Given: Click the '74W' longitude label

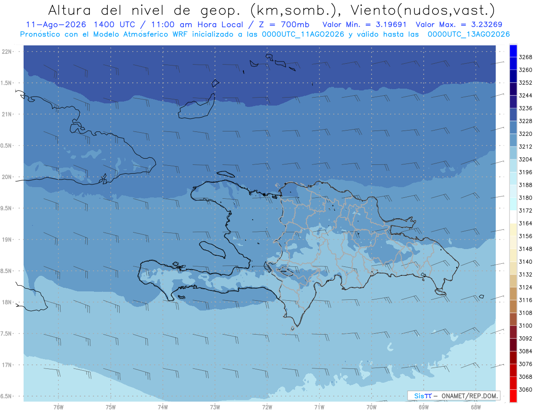Looking at the screenshot, I should (x=162, y=407).
